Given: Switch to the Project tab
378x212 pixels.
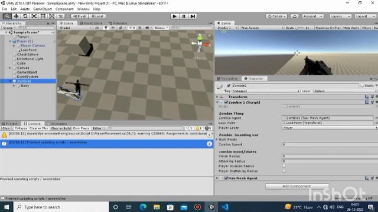Looking at the screenshot, I should (x=10, y=124).
